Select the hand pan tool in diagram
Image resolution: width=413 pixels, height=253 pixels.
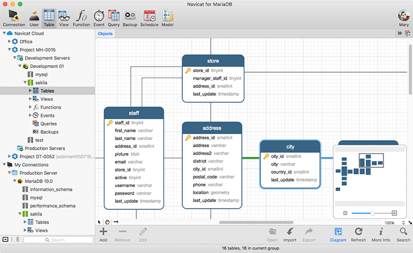tap(107, 222)
